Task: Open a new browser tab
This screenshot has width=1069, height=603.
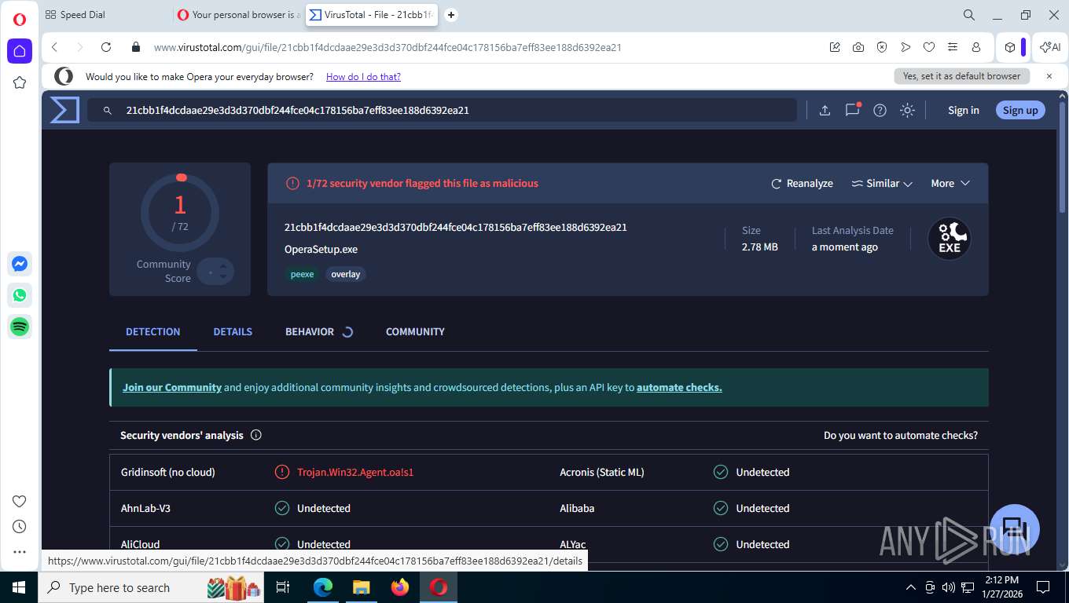Action: 451,15
